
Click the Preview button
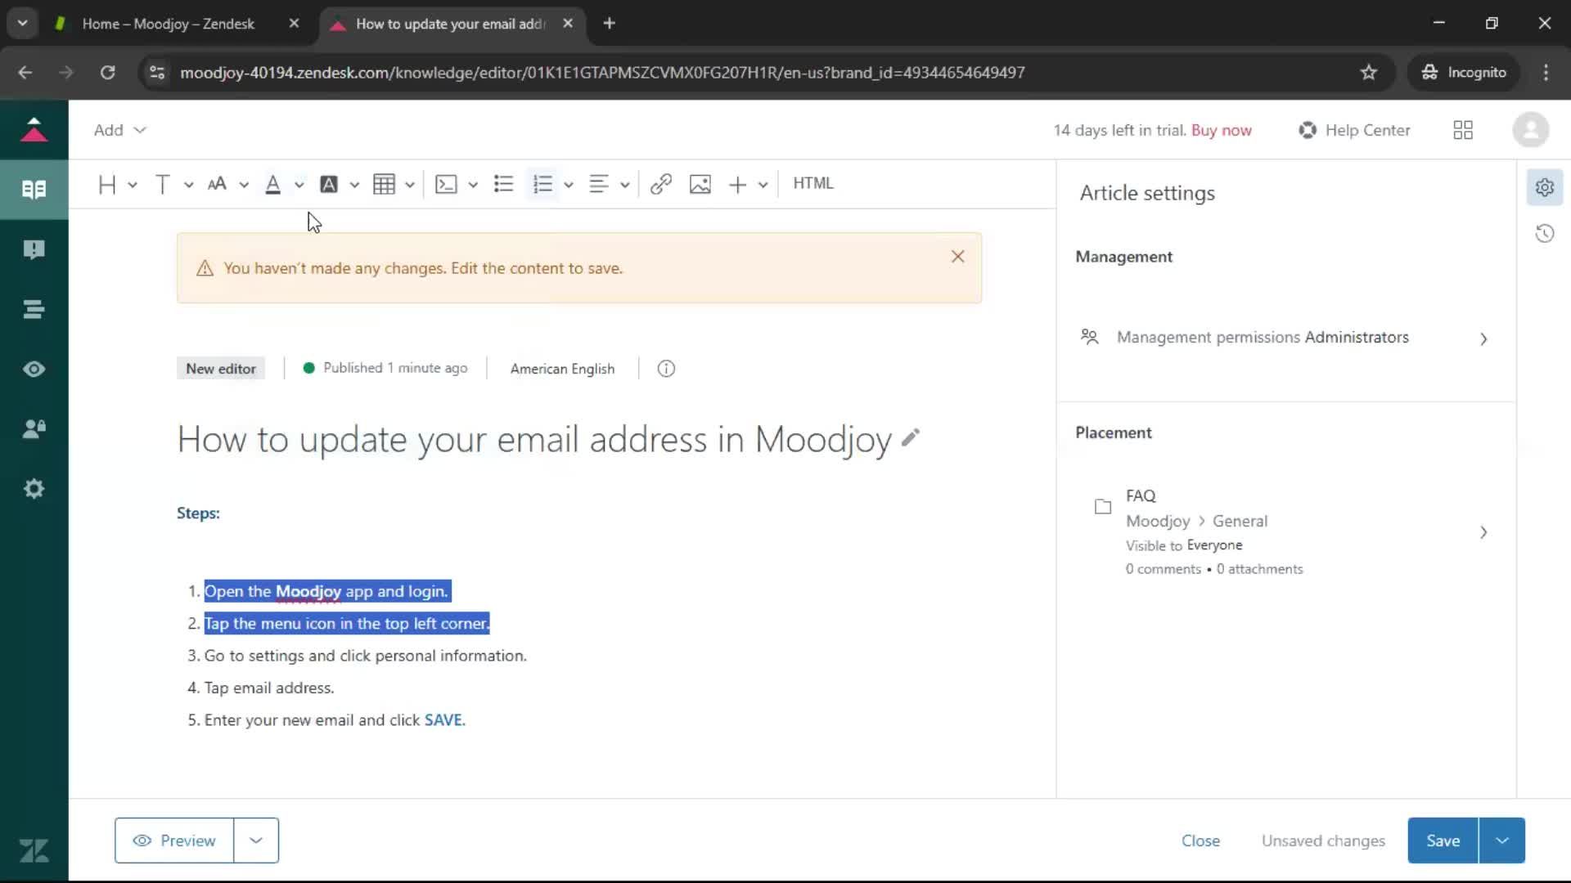pos(174,840)
